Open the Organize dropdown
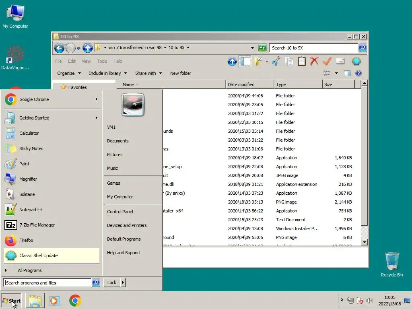The image size is (412, 309). click(x=69, y=73)
